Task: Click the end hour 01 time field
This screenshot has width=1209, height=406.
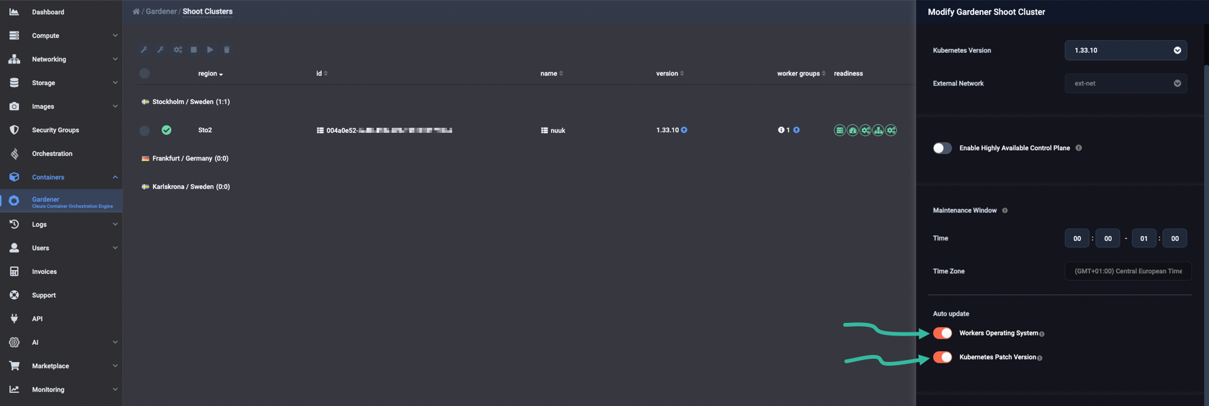Action: 1144,239
